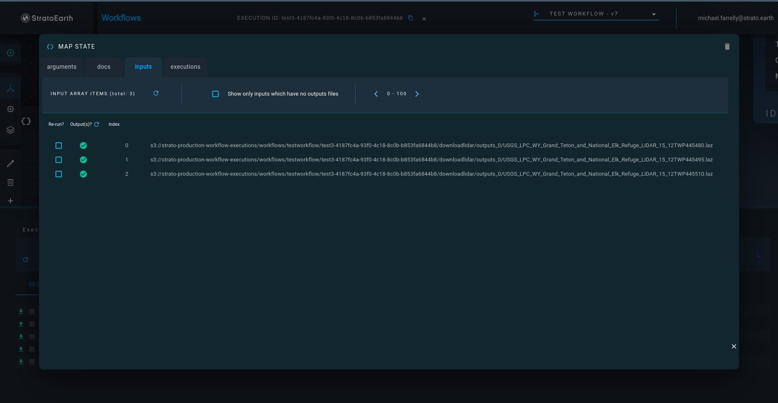Open the arguments tab
Screen dimensions: 778x403
[x=62, y=67]
